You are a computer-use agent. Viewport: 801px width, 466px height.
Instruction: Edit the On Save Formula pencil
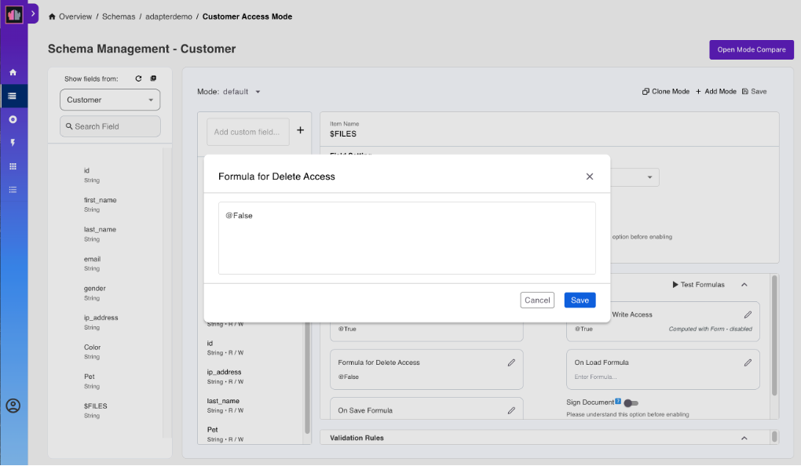pos(511,410)
